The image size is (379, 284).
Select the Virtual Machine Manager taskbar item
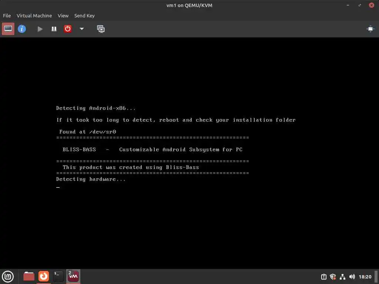click(x=73, y=276)
